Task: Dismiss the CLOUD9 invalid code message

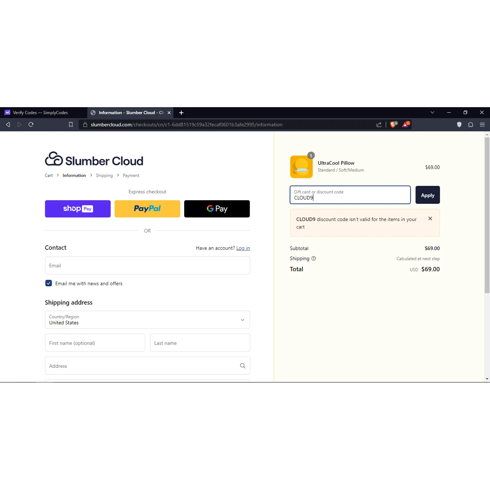Action: (x=430, y=219)
